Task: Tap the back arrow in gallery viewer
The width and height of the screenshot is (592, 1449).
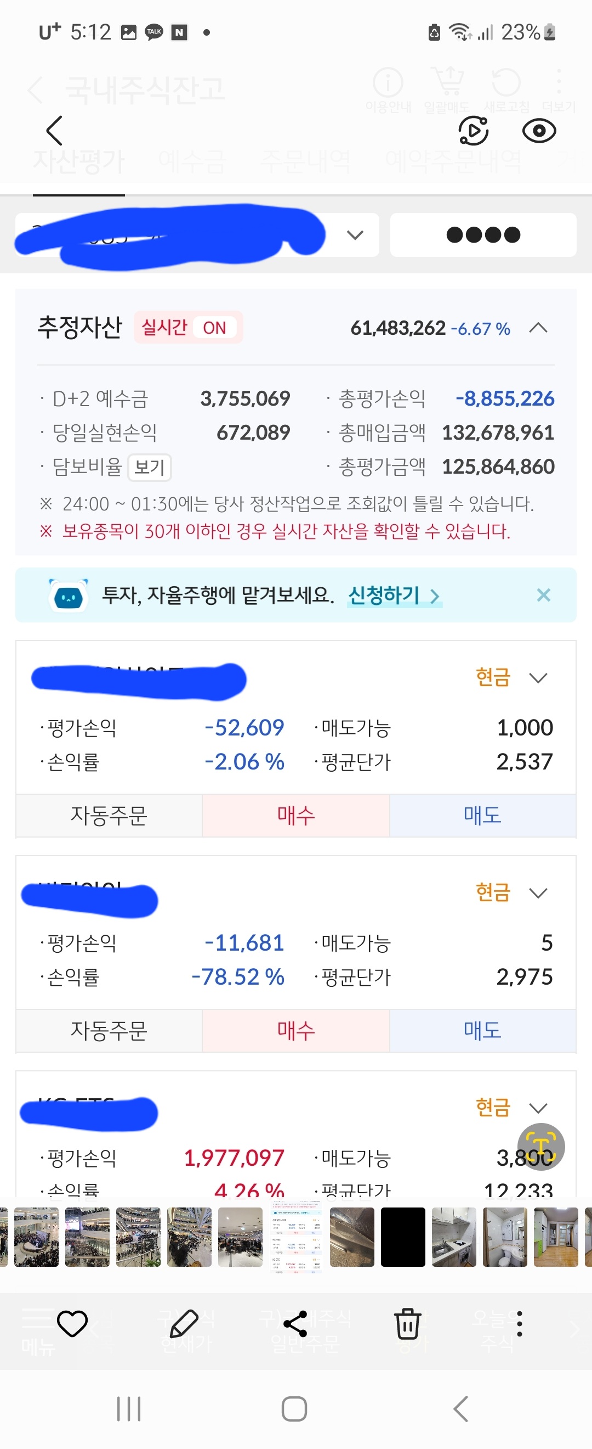Action: [54, 131]
